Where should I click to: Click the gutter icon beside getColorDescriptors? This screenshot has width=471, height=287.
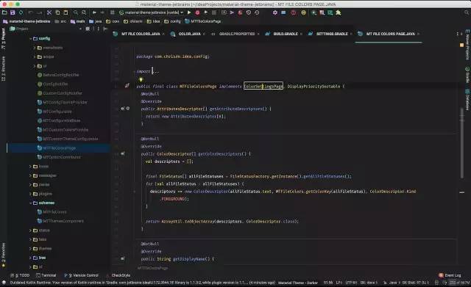pyautogui.click(x=123, y=153)
